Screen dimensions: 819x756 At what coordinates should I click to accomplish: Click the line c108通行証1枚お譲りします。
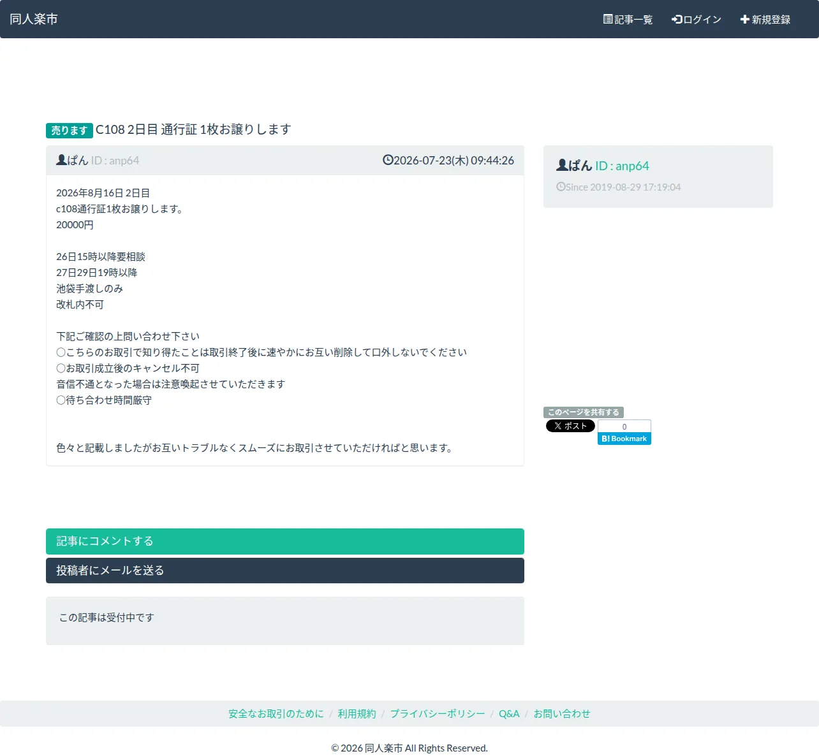coord(121,209)
